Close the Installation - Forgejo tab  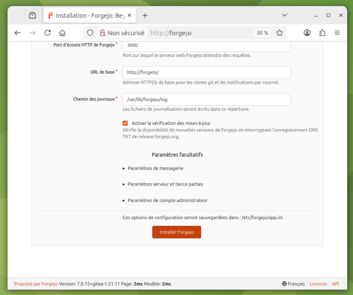click(129, 15)
